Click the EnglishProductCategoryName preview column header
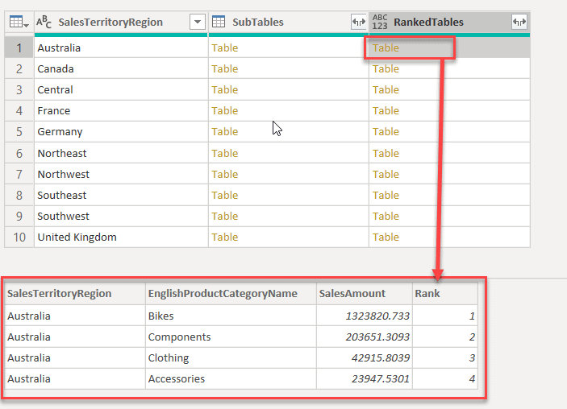This screenshot has width=567, height=409. (223, 294)
